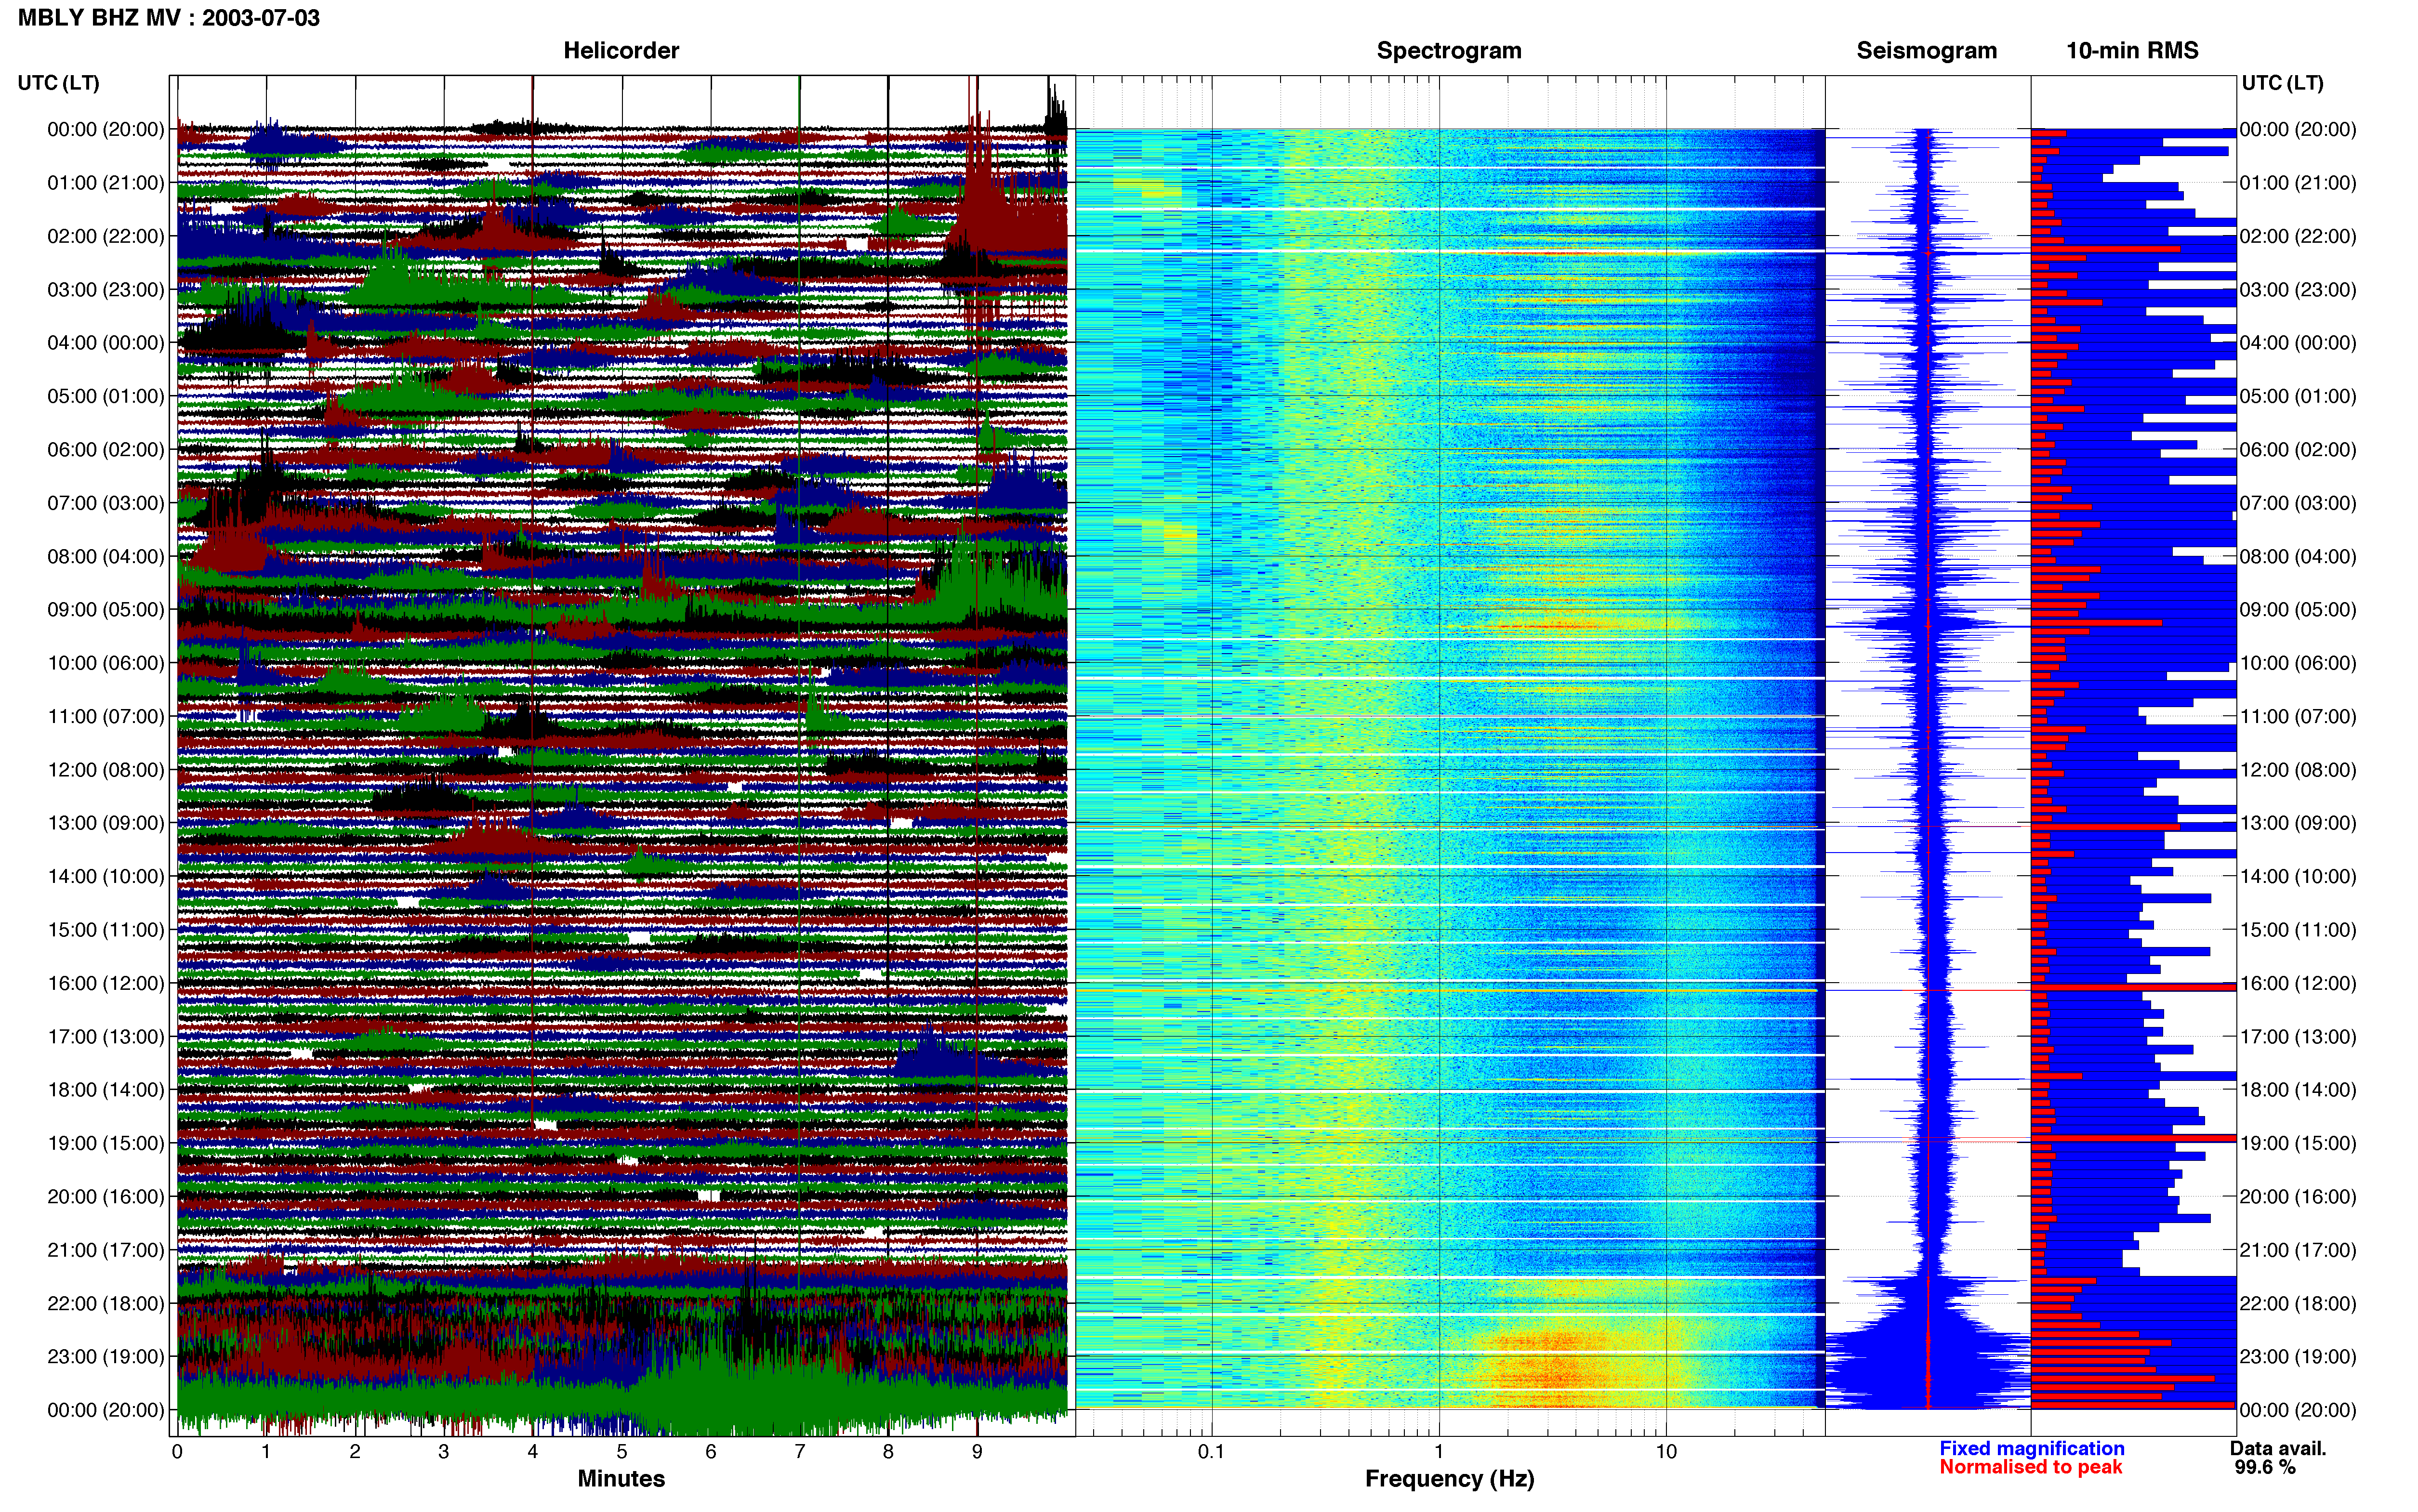Click minute tick "6" under the helicorder
The image size is (2418, 1512).
click(711, 1451)
